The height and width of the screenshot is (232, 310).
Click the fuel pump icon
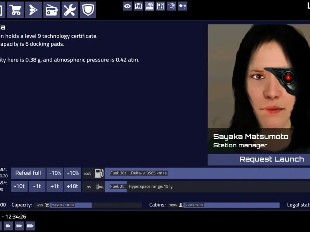[x=99, y=173]
